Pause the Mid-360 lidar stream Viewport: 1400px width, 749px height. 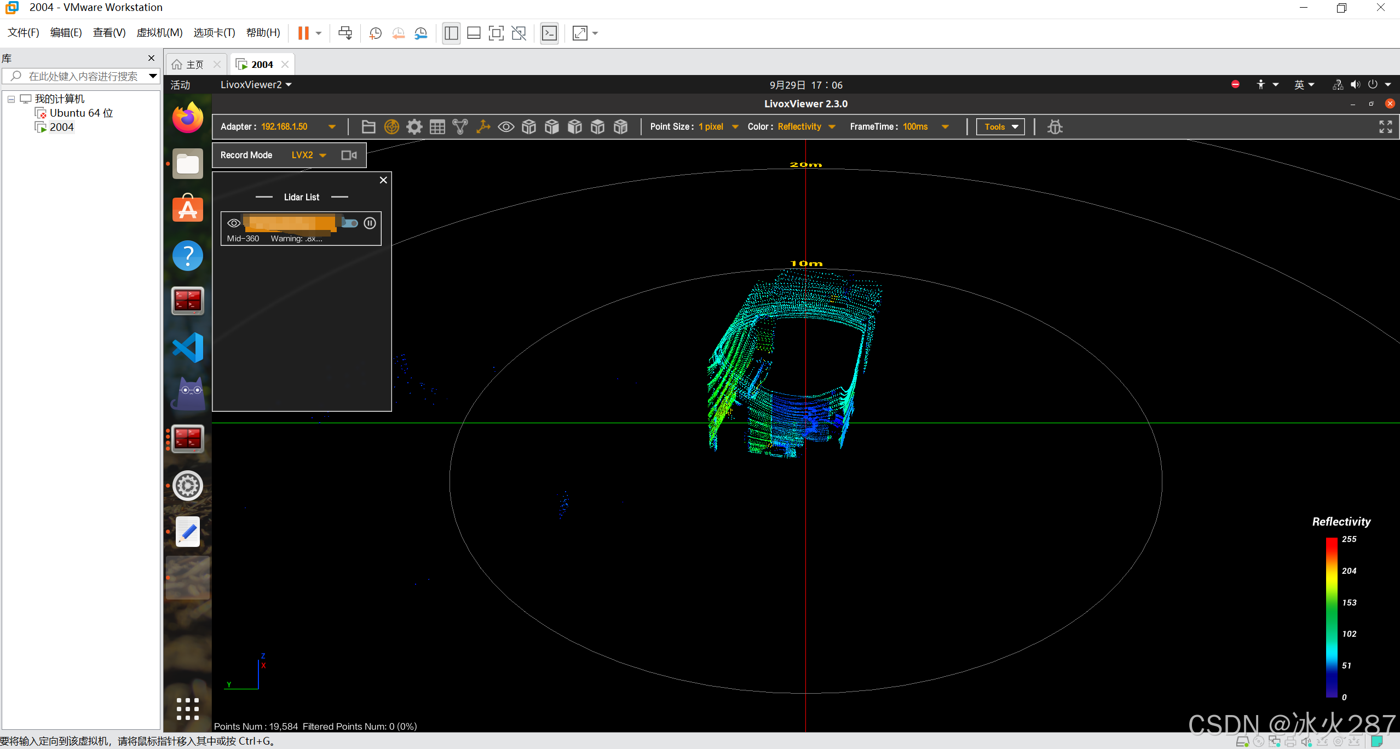pyautogui.click(x=370, y=223)
